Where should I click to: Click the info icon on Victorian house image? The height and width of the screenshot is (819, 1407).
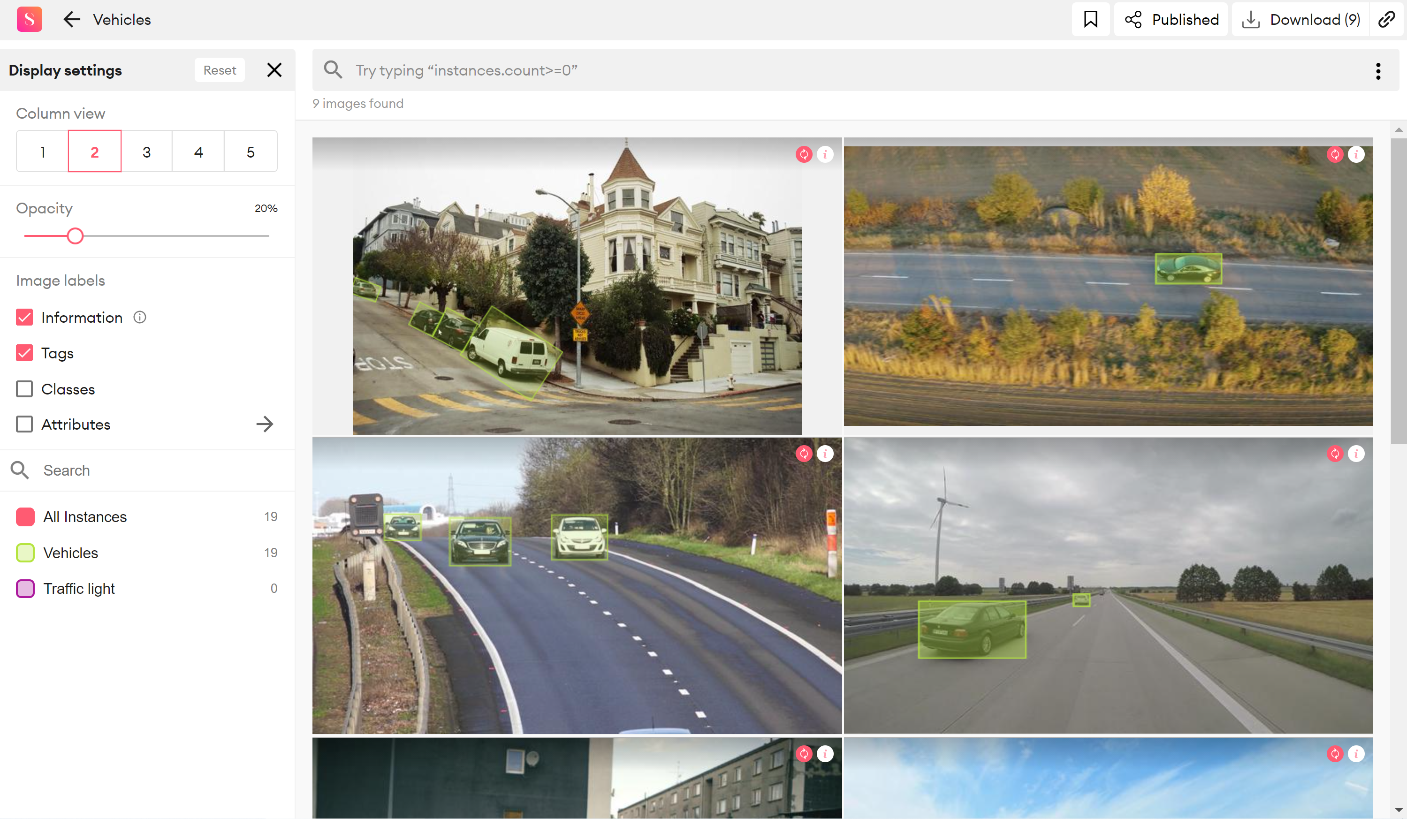[x=825, y=155]
